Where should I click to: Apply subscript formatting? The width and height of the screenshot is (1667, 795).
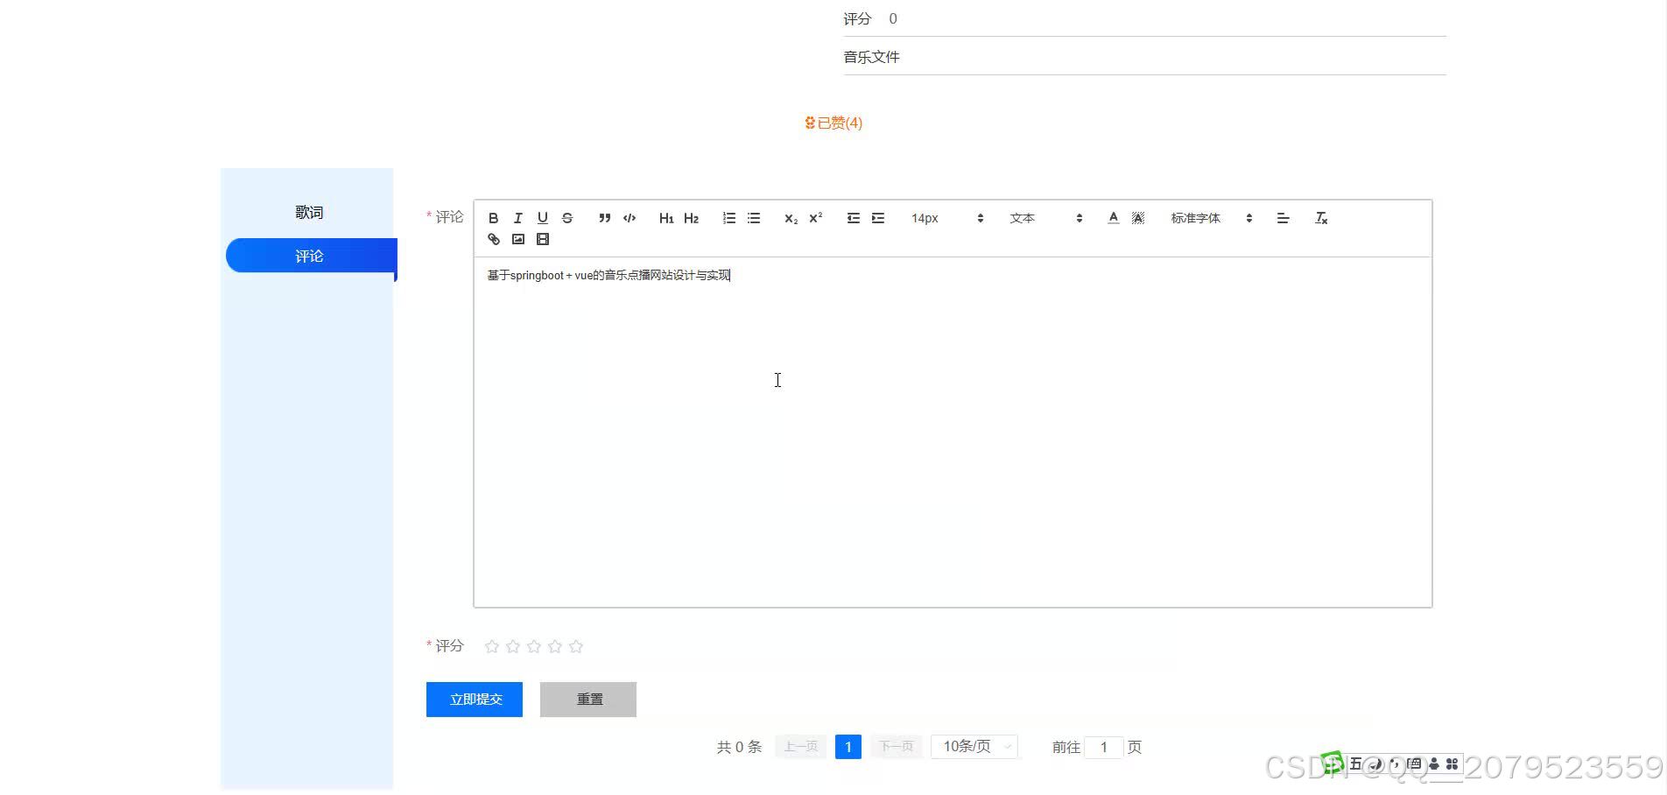pyautogui.click(x=791, y=218)
